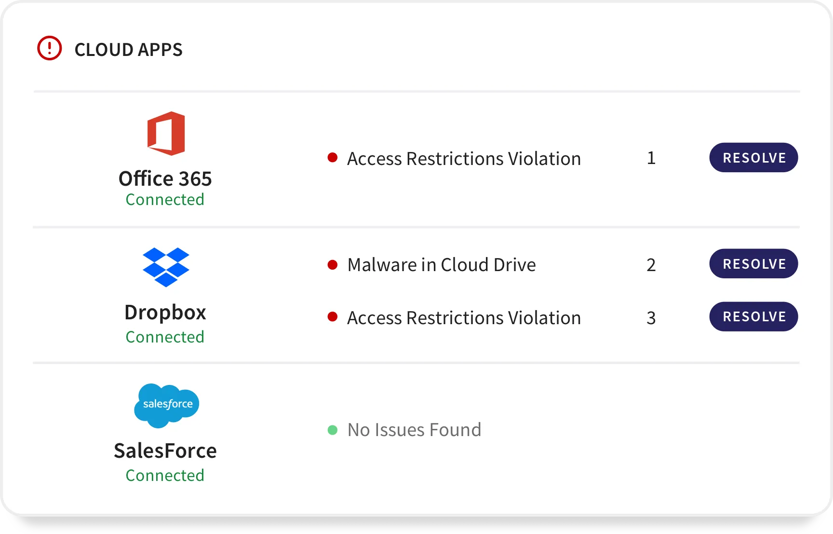Open the Dropbox app name
Image resolution: width=833 pixels, height=534 pixels.
click(x=165, y=313)
